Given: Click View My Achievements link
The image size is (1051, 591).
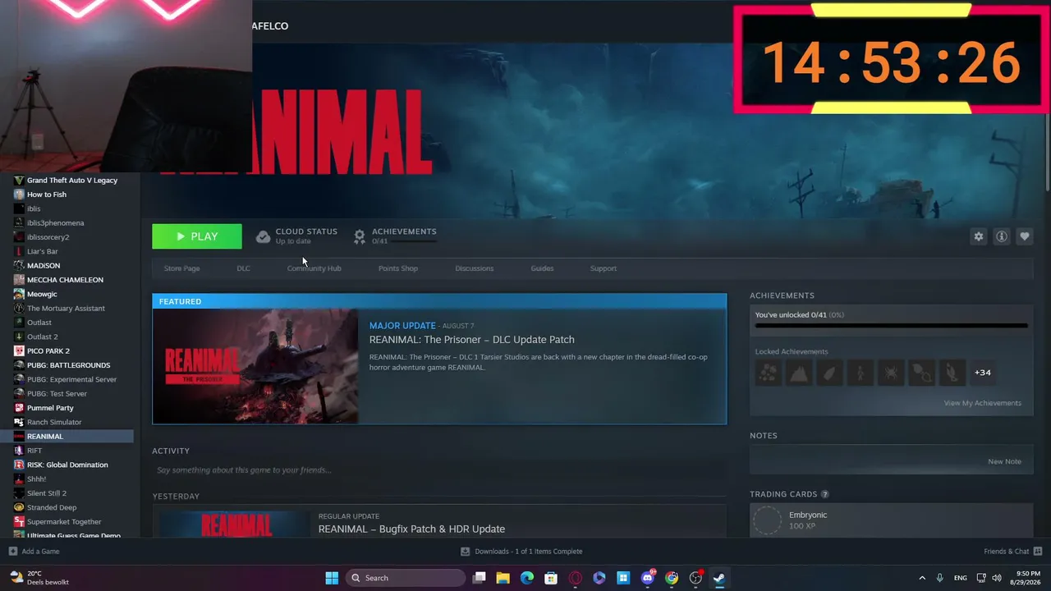Looking at the screenshot, I should tap(982, 403).
